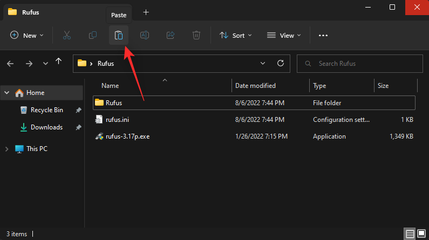The height and width of the screenshot is (240, 429).
Task: Maximize the File Explorer window
Action: point(392,7)
